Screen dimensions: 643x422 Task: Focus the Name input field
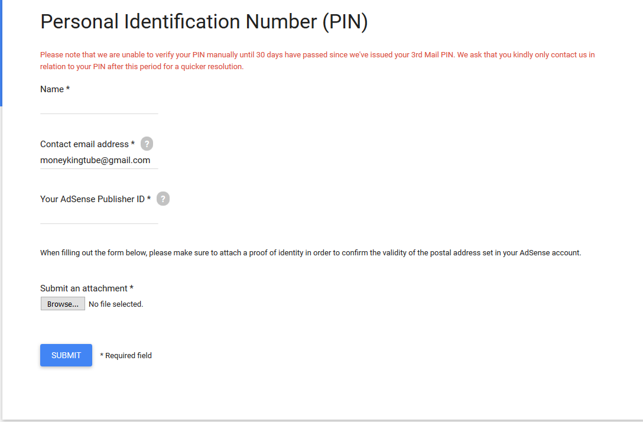coord(99,105)
